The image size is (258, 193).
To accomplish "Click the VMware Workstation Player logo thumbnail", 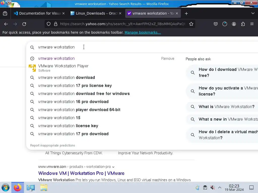I will [32, 68].
